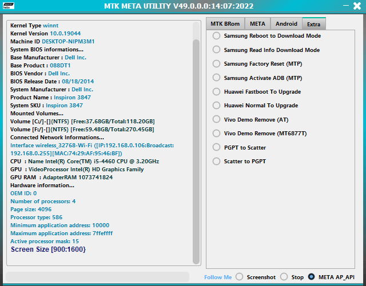Open the META tab
Viewport: 366px width, 286px height.
point(257,24)
